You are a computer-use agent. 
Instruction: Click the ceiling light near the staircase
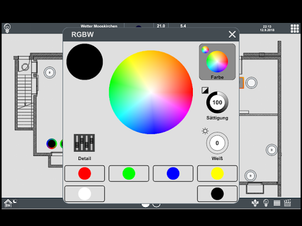[x=50, y=72]
